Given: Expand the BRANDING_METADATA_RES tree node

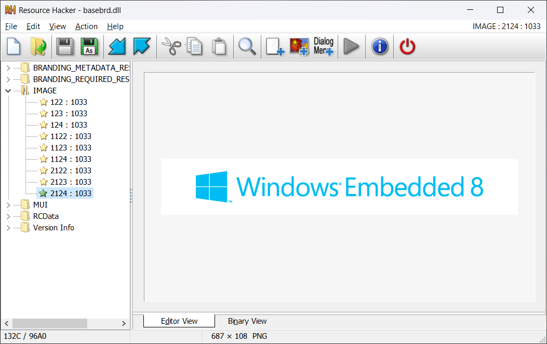Looking at the screenshot, I should click(x=8, y=68).
